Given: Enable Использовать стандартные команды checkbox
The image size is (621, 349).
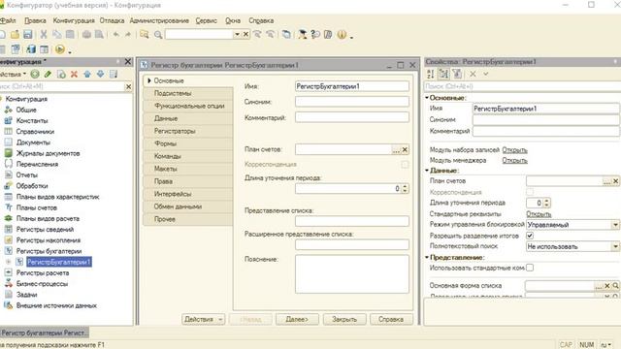Looking at the screenshot, I should [530, 268].
